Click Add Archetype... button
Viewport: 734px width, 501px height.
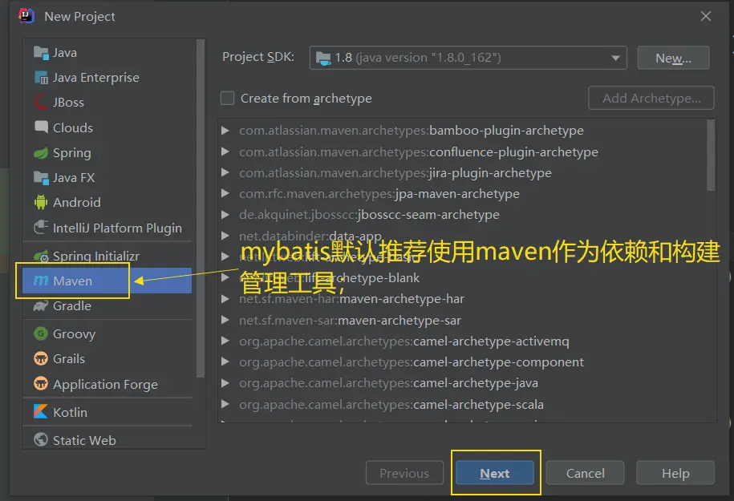651,98
